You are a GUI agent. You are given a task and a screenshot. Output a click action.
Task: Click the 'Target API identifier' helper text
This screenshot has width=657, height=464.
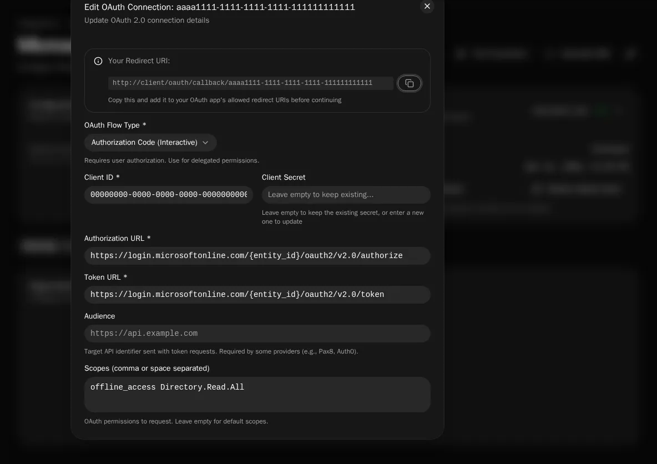click(221, 352)
